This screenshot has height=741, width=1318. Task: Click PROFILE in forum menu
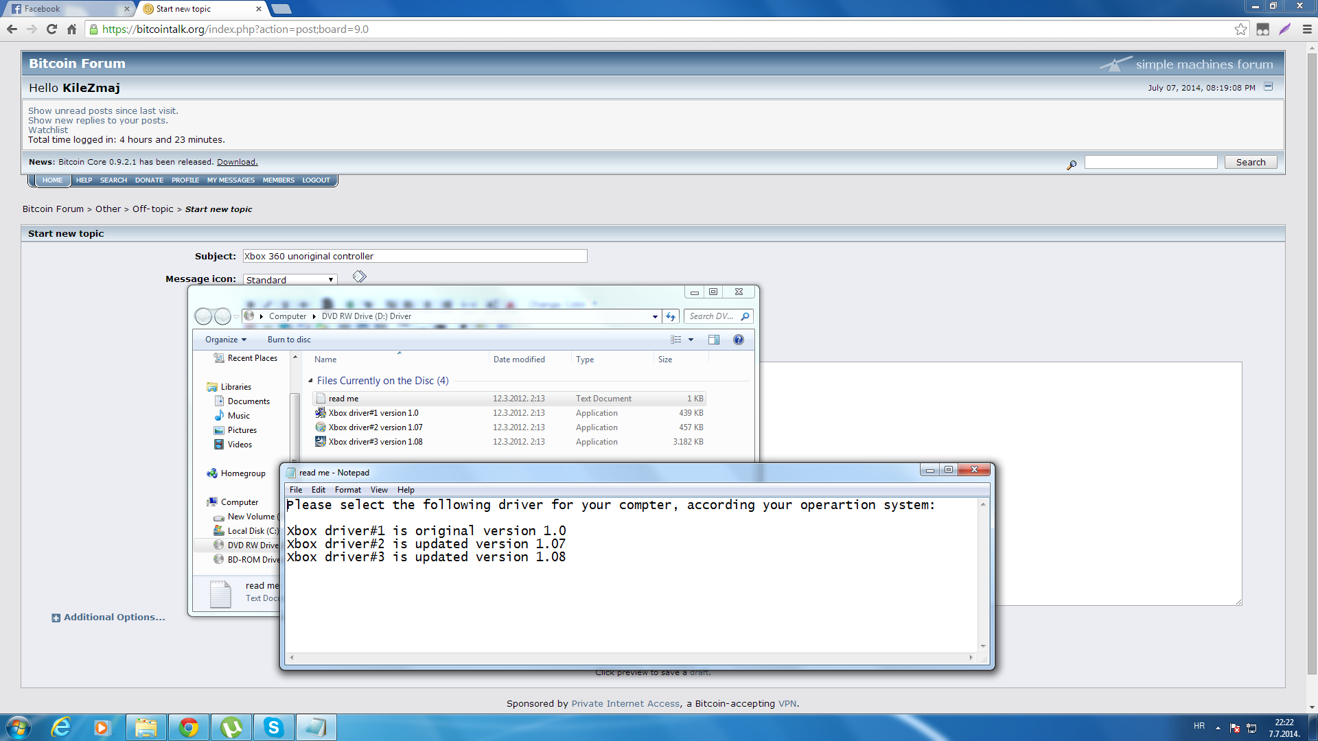point(185,180)
